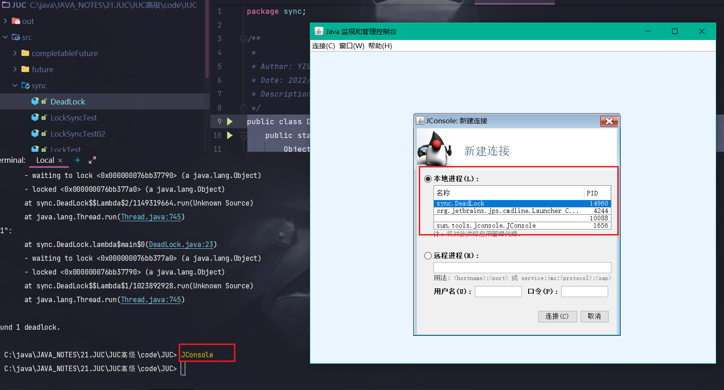Click the src folder icon
This screenshot has height=390, width=724.
point(16,37)
